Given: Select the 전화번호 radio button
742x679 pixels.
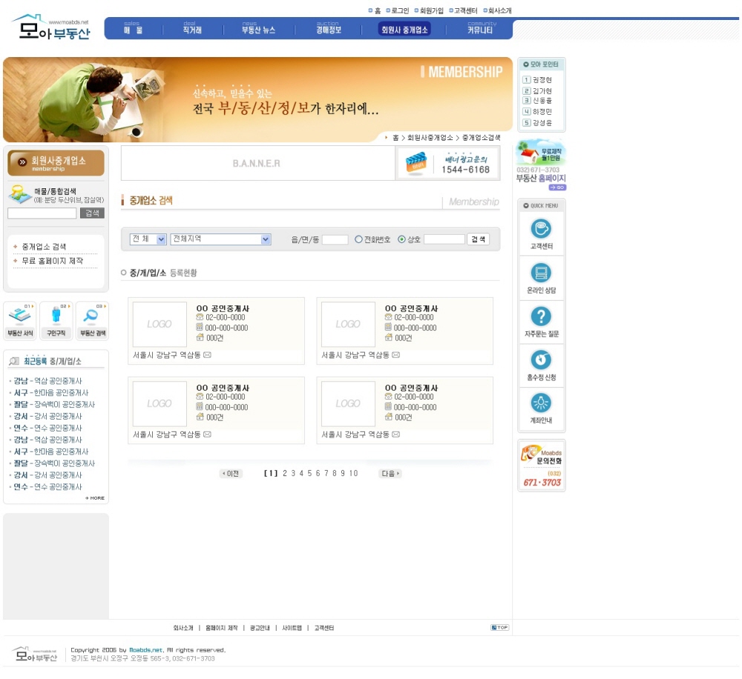Looking at the screenshot, I should pyautogui.click(x=358, y=239).
